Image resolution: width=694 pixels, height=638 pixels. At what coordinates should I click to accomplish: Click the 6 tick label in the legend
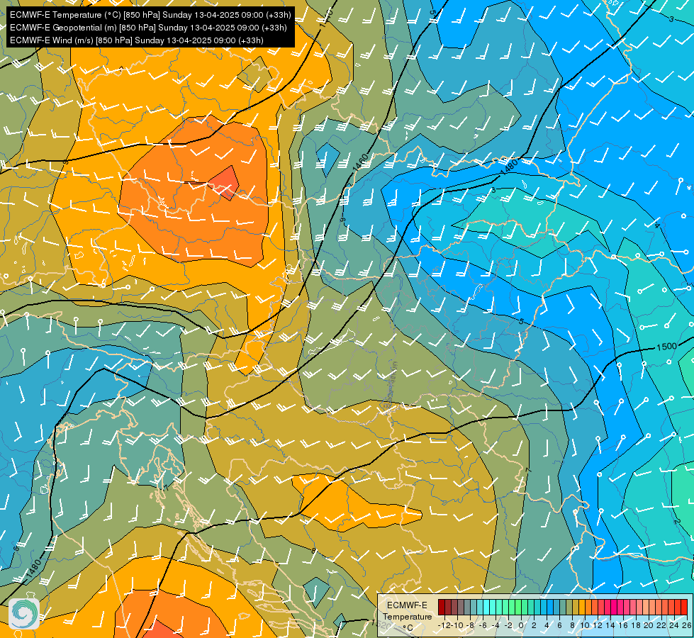click(559, 625)
